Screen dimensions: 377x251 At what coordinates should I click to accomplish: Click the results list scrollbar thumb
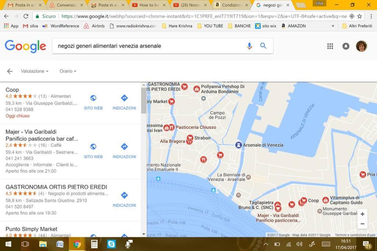pos(144,100)
